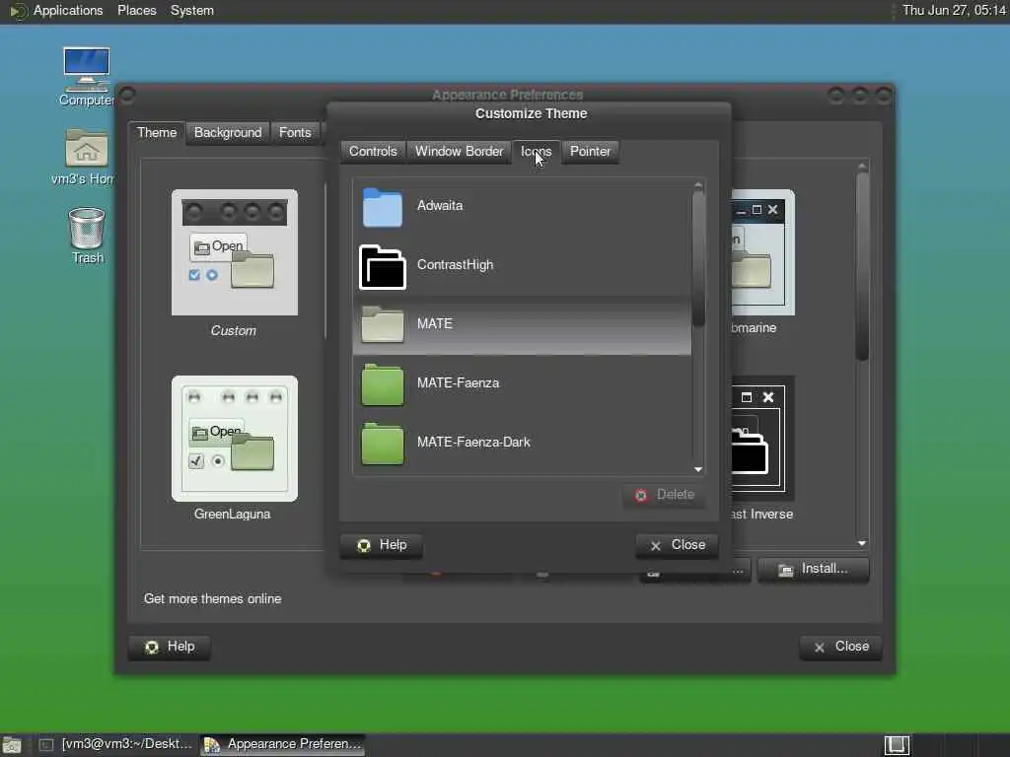The height and width of the screenshot is (757, 1010).
Task: Click the Appearance Preferences window menu button
Action: coord(127,96)
